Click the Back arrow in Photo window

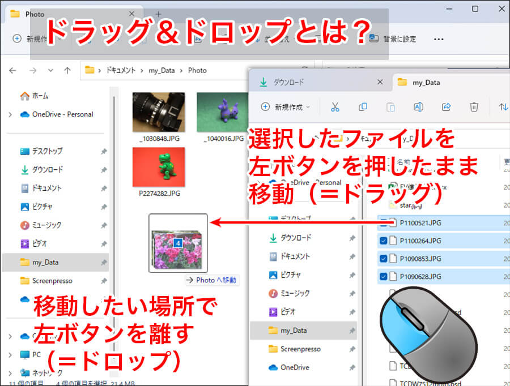12,71
